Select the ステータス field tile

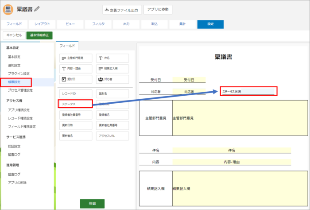pos(76,104)
